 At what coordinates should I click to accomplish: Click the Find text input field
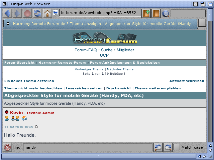click(88, 147)
